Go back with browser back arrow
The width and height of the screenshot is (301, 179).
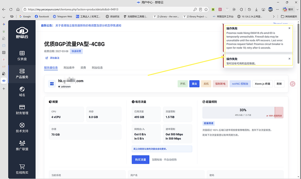click(x=4, y=9)
